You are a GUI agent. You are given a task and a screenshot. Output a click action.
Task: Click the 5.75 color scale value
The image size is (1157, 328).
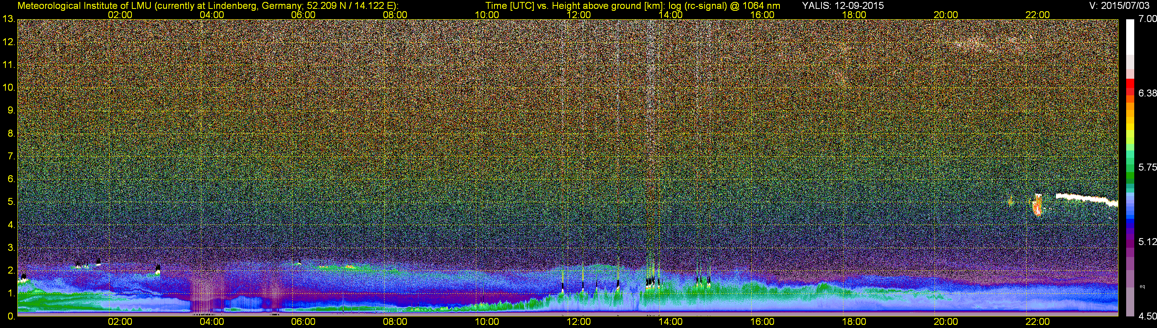pos(1148,167)
